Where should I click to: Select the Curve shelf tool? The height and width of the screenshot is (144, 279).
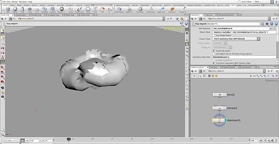[x=71, y=10]
